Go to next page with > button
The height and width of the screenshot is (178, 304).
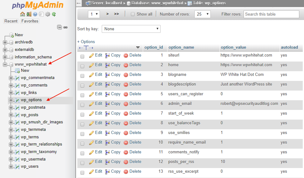click(107, 14)
